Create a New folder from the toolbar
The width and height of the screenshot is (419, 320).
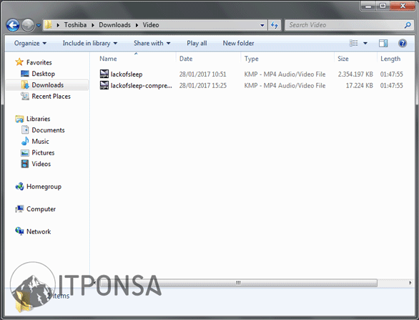click(238, 43)
